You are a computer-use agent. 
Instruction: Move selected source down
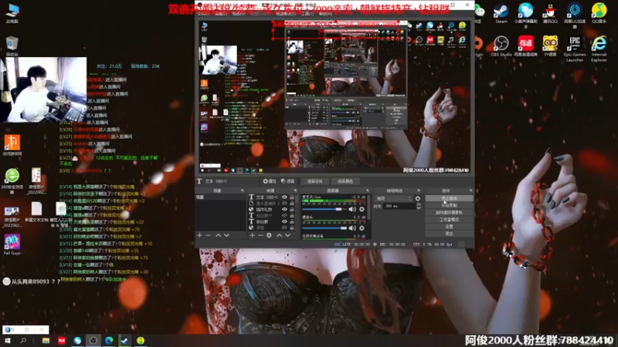click(287, 235)
